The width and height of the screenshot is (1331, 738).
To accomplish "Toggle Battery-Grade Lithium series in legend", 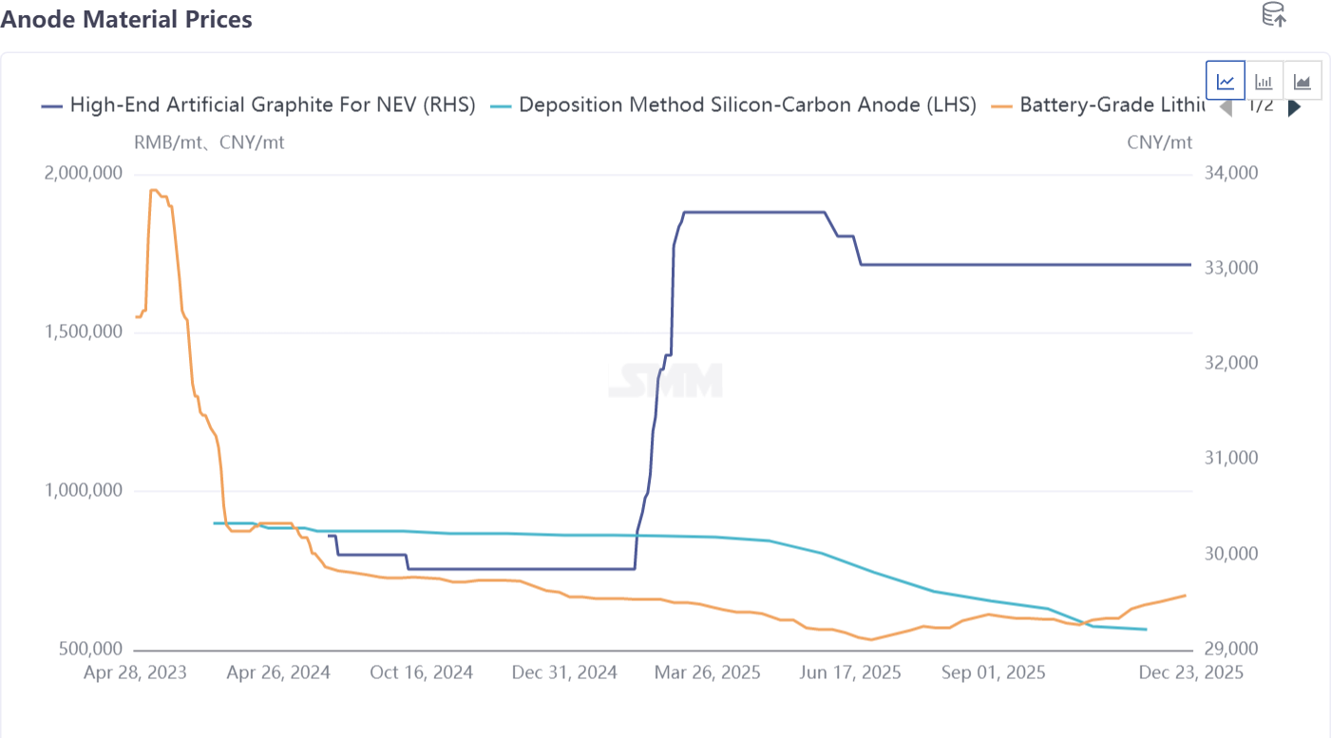I will [1102, 105].
